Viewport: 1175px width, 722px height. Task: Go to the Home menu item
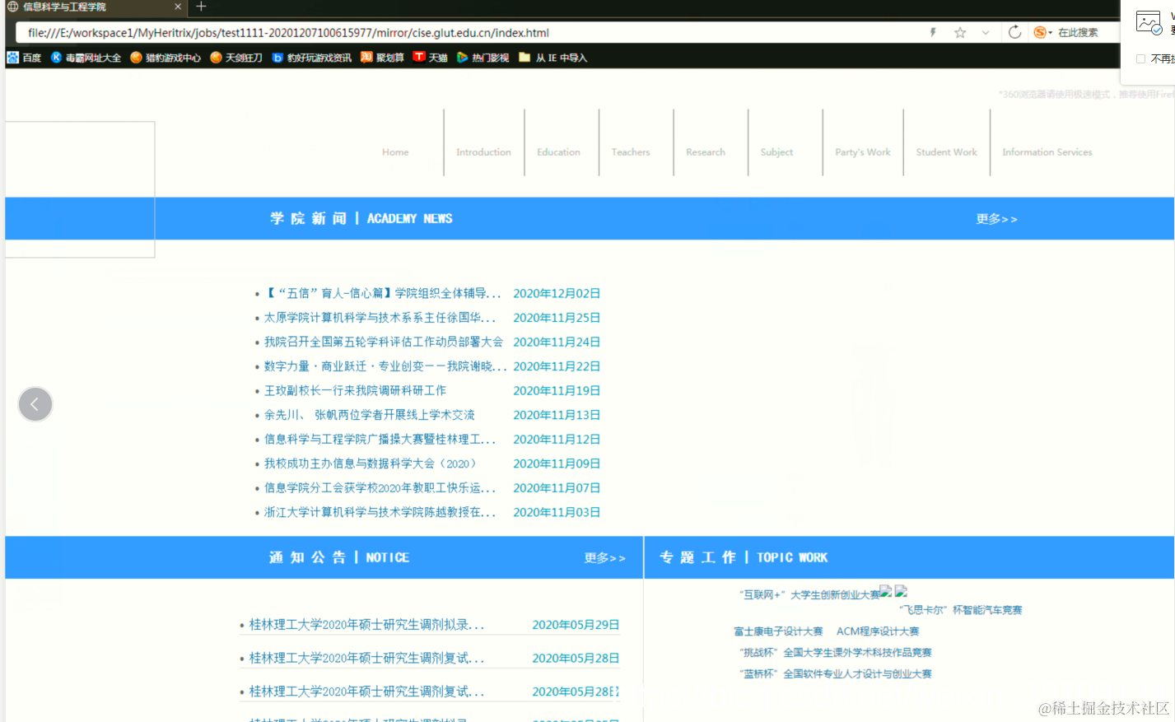(x=395, y=152)
